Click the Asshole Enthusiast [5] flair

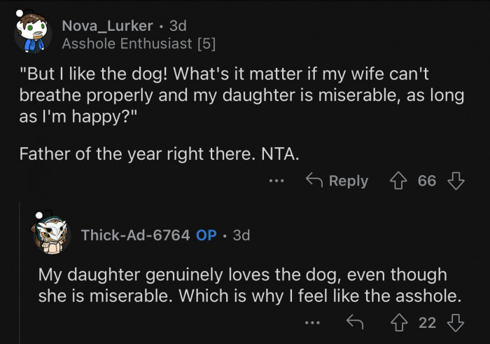(139, 43)
